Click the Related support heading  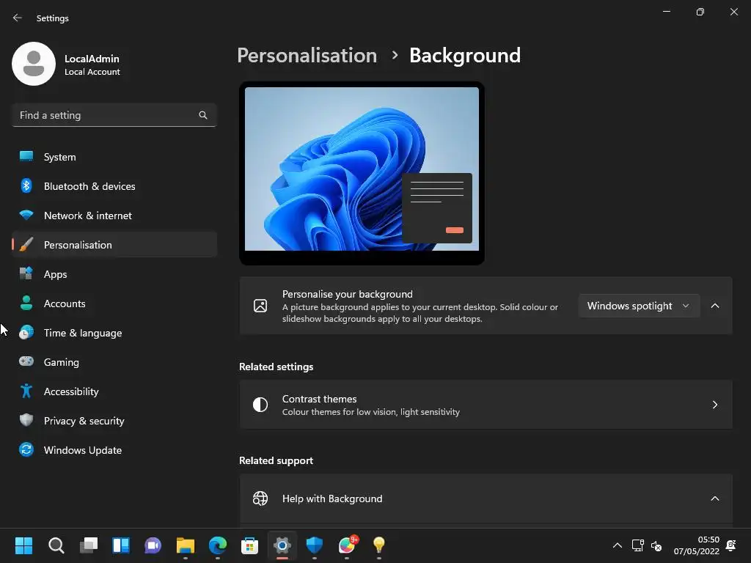276,460
